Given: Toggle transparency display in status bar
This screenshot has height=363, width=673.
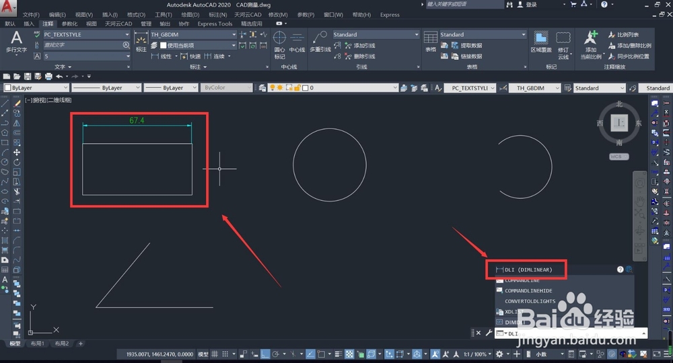Looking at the screenshot, I should 349,354.
